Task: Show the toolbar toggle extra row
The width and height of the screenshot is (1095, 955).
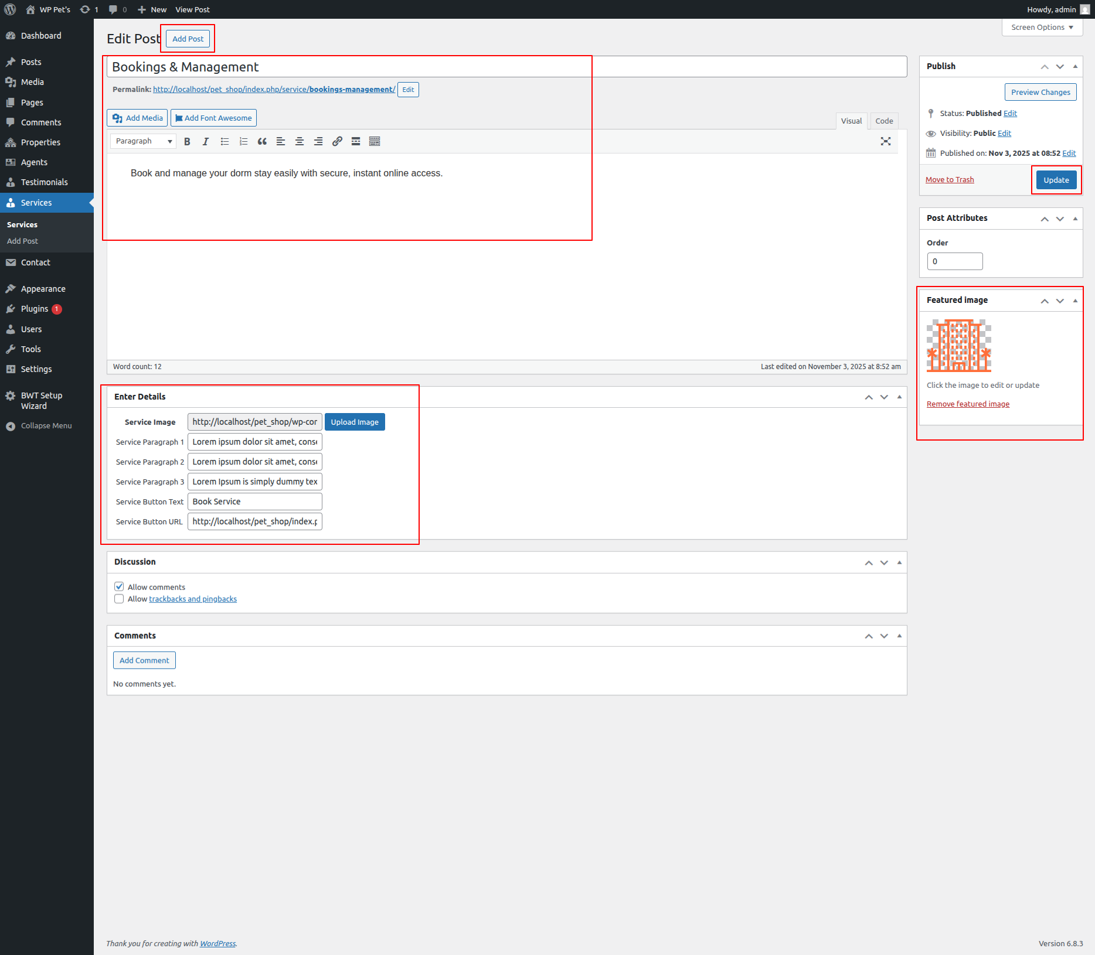Action: [x=375, y=141]
